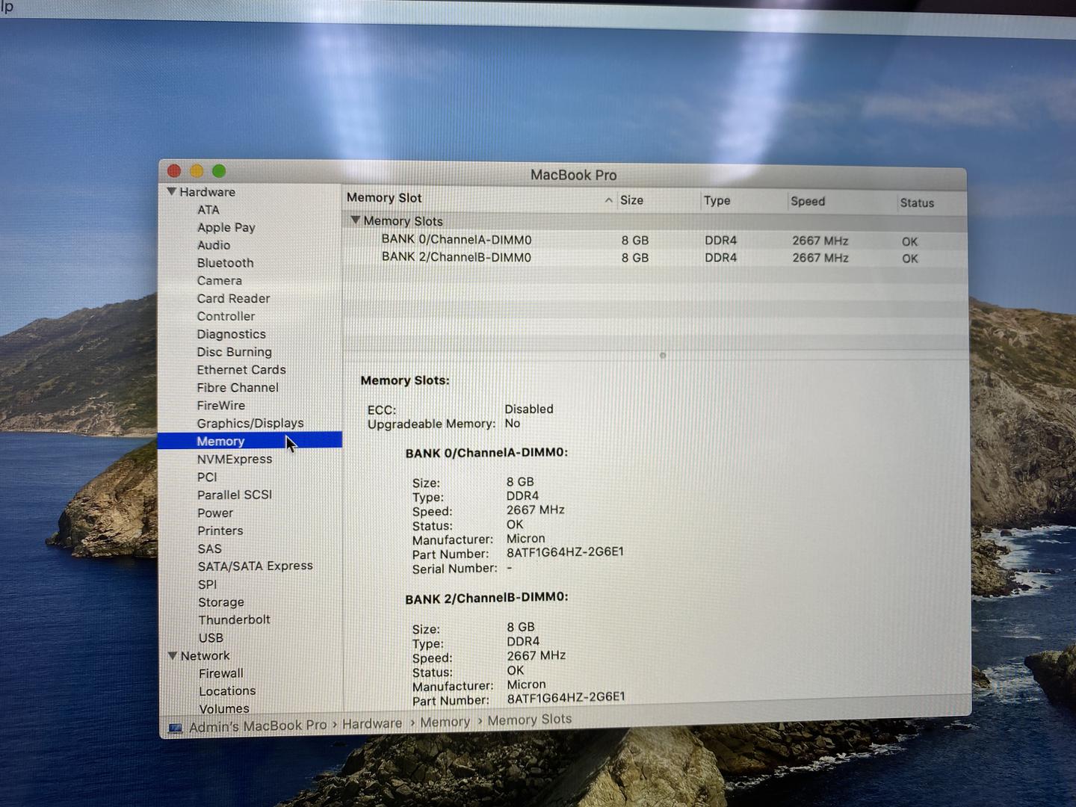This screenshot has width=1076, height=807.
Task: Select FireWire in the sidebar
Action: click(x=221, y=406)
